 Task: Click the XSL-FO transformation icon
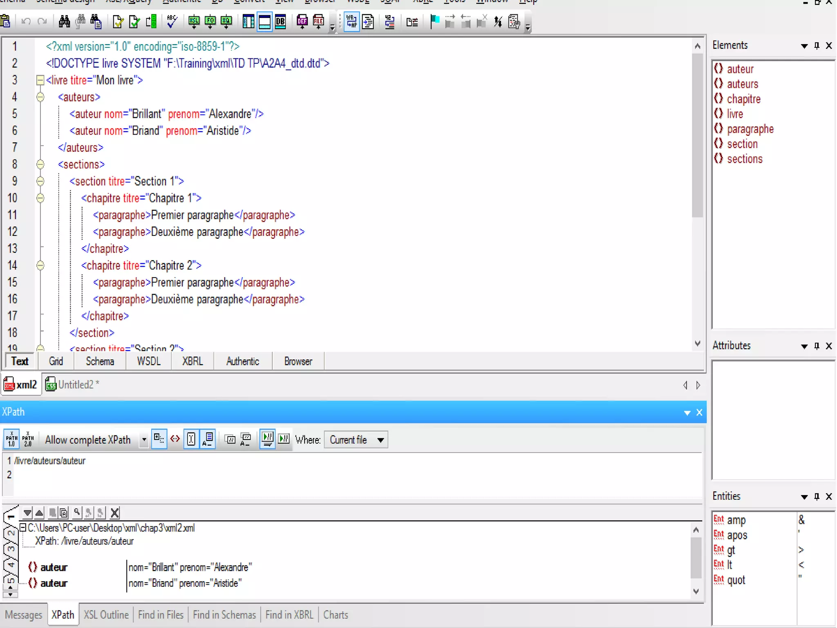coord(210,21)
